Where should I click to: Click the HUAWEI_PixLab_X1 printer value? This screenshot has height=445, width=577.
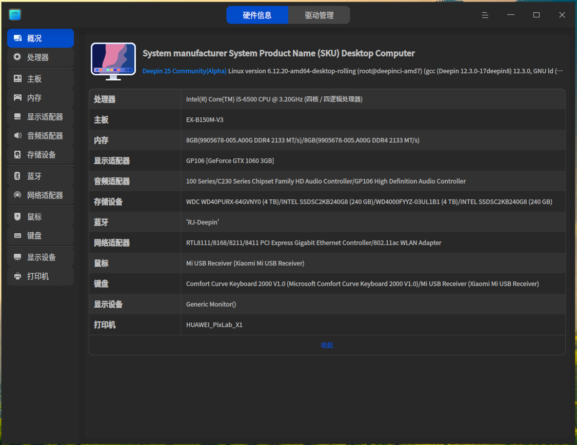[x=214, y=325]
